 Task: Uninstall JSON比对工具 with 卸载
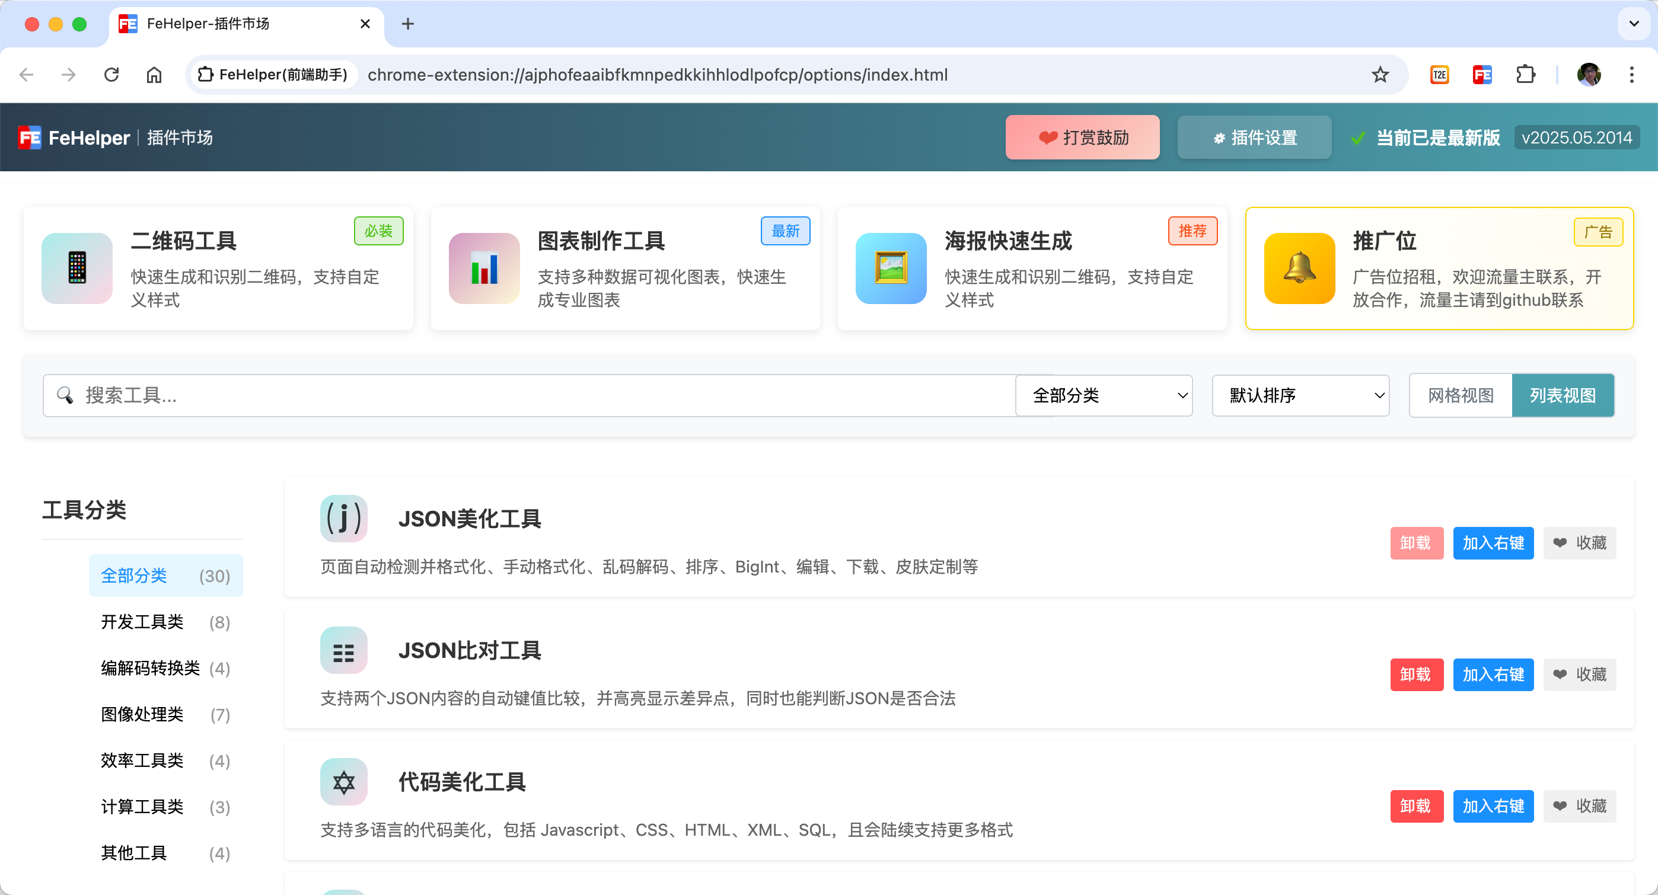(x=1416, y=675)
